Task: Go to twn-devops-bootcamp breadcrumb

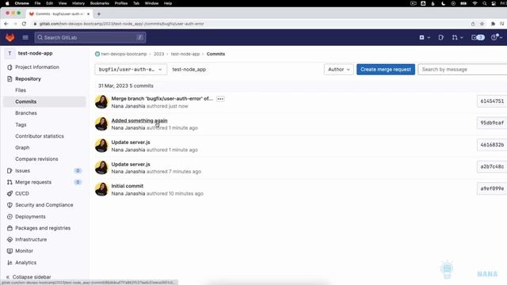Action: click(x=124, y=54)
